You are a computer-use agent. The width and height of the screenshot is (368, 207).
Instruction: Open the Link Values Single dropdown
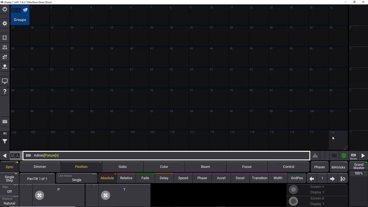[x=76, y=178]
